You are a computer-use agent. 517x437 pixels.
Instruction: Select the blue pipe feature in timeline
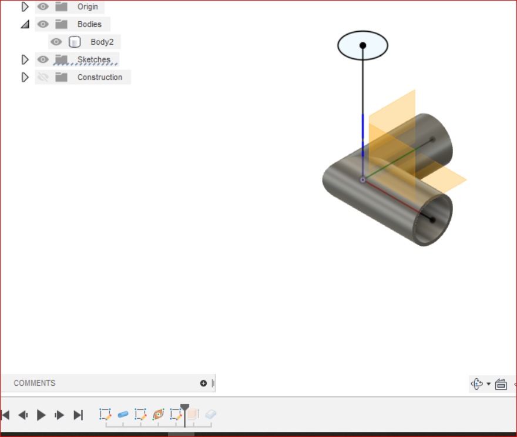click(x=123, y=414)
